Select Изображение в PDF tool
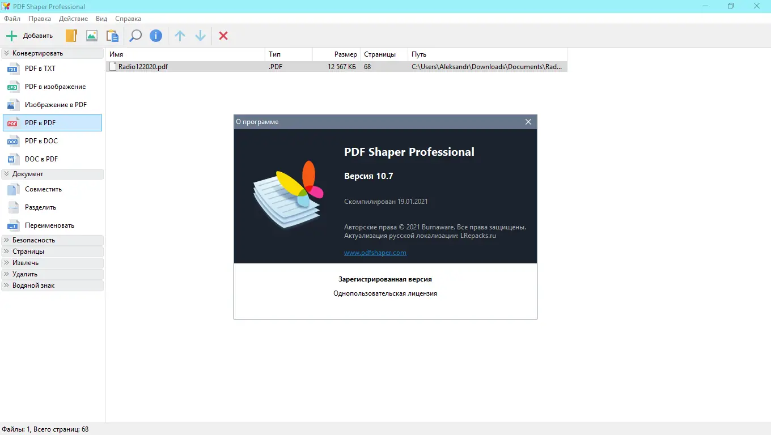 click(52, 105)
